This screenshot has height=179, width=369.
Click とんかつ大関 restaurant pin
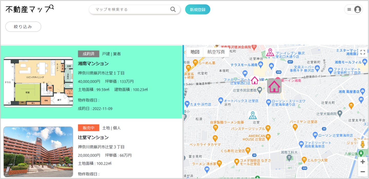click(x=304, y=160)
